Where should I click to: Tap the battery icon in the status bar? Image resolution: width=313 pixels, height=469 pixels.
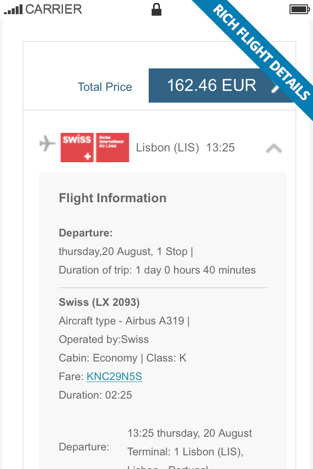point(298,9)
